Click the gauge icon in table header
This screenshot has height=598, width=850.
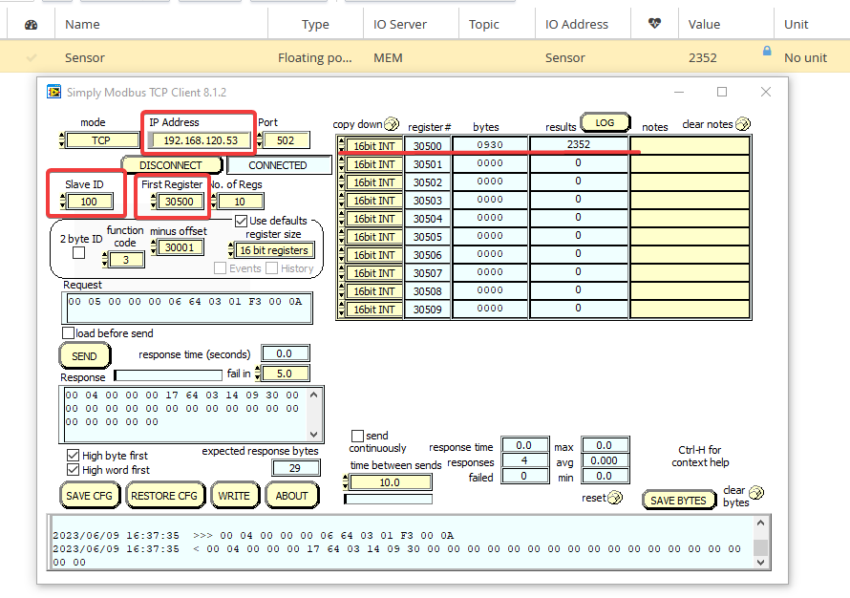pyautogui.click(x=31, y=25)
